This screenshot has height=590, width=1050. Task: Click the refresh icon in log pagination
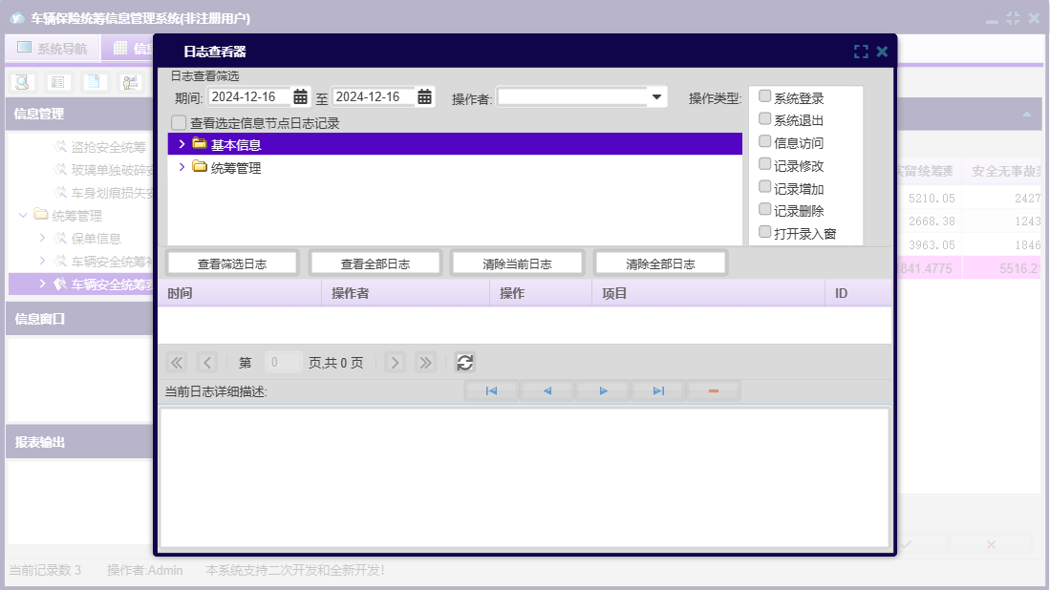[464, 362]
